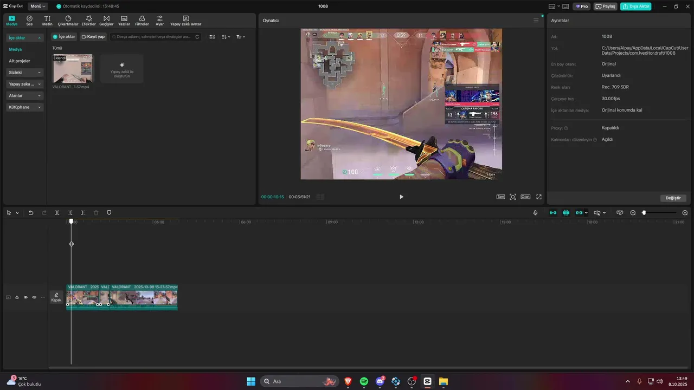Click the Dışa Aktar export button
Screen dimensions: 694x390
click(636, 6)
